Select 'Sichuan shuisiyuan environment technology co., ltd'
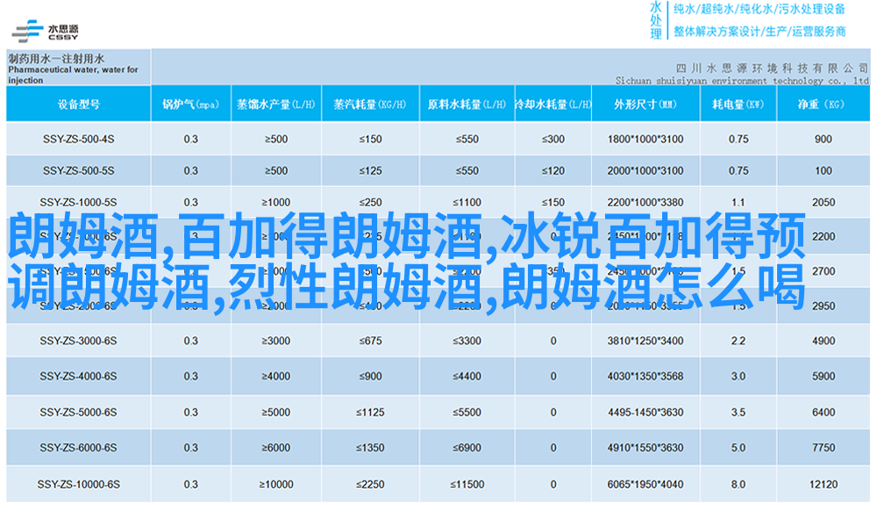The image size is (877, 510). [742, 81]
